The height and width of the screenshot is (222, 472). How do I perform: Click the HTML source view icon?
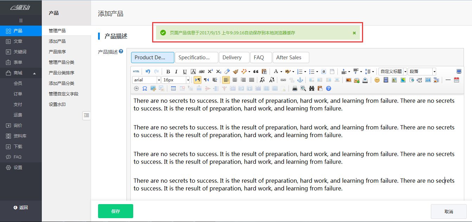tap(136, 72)
